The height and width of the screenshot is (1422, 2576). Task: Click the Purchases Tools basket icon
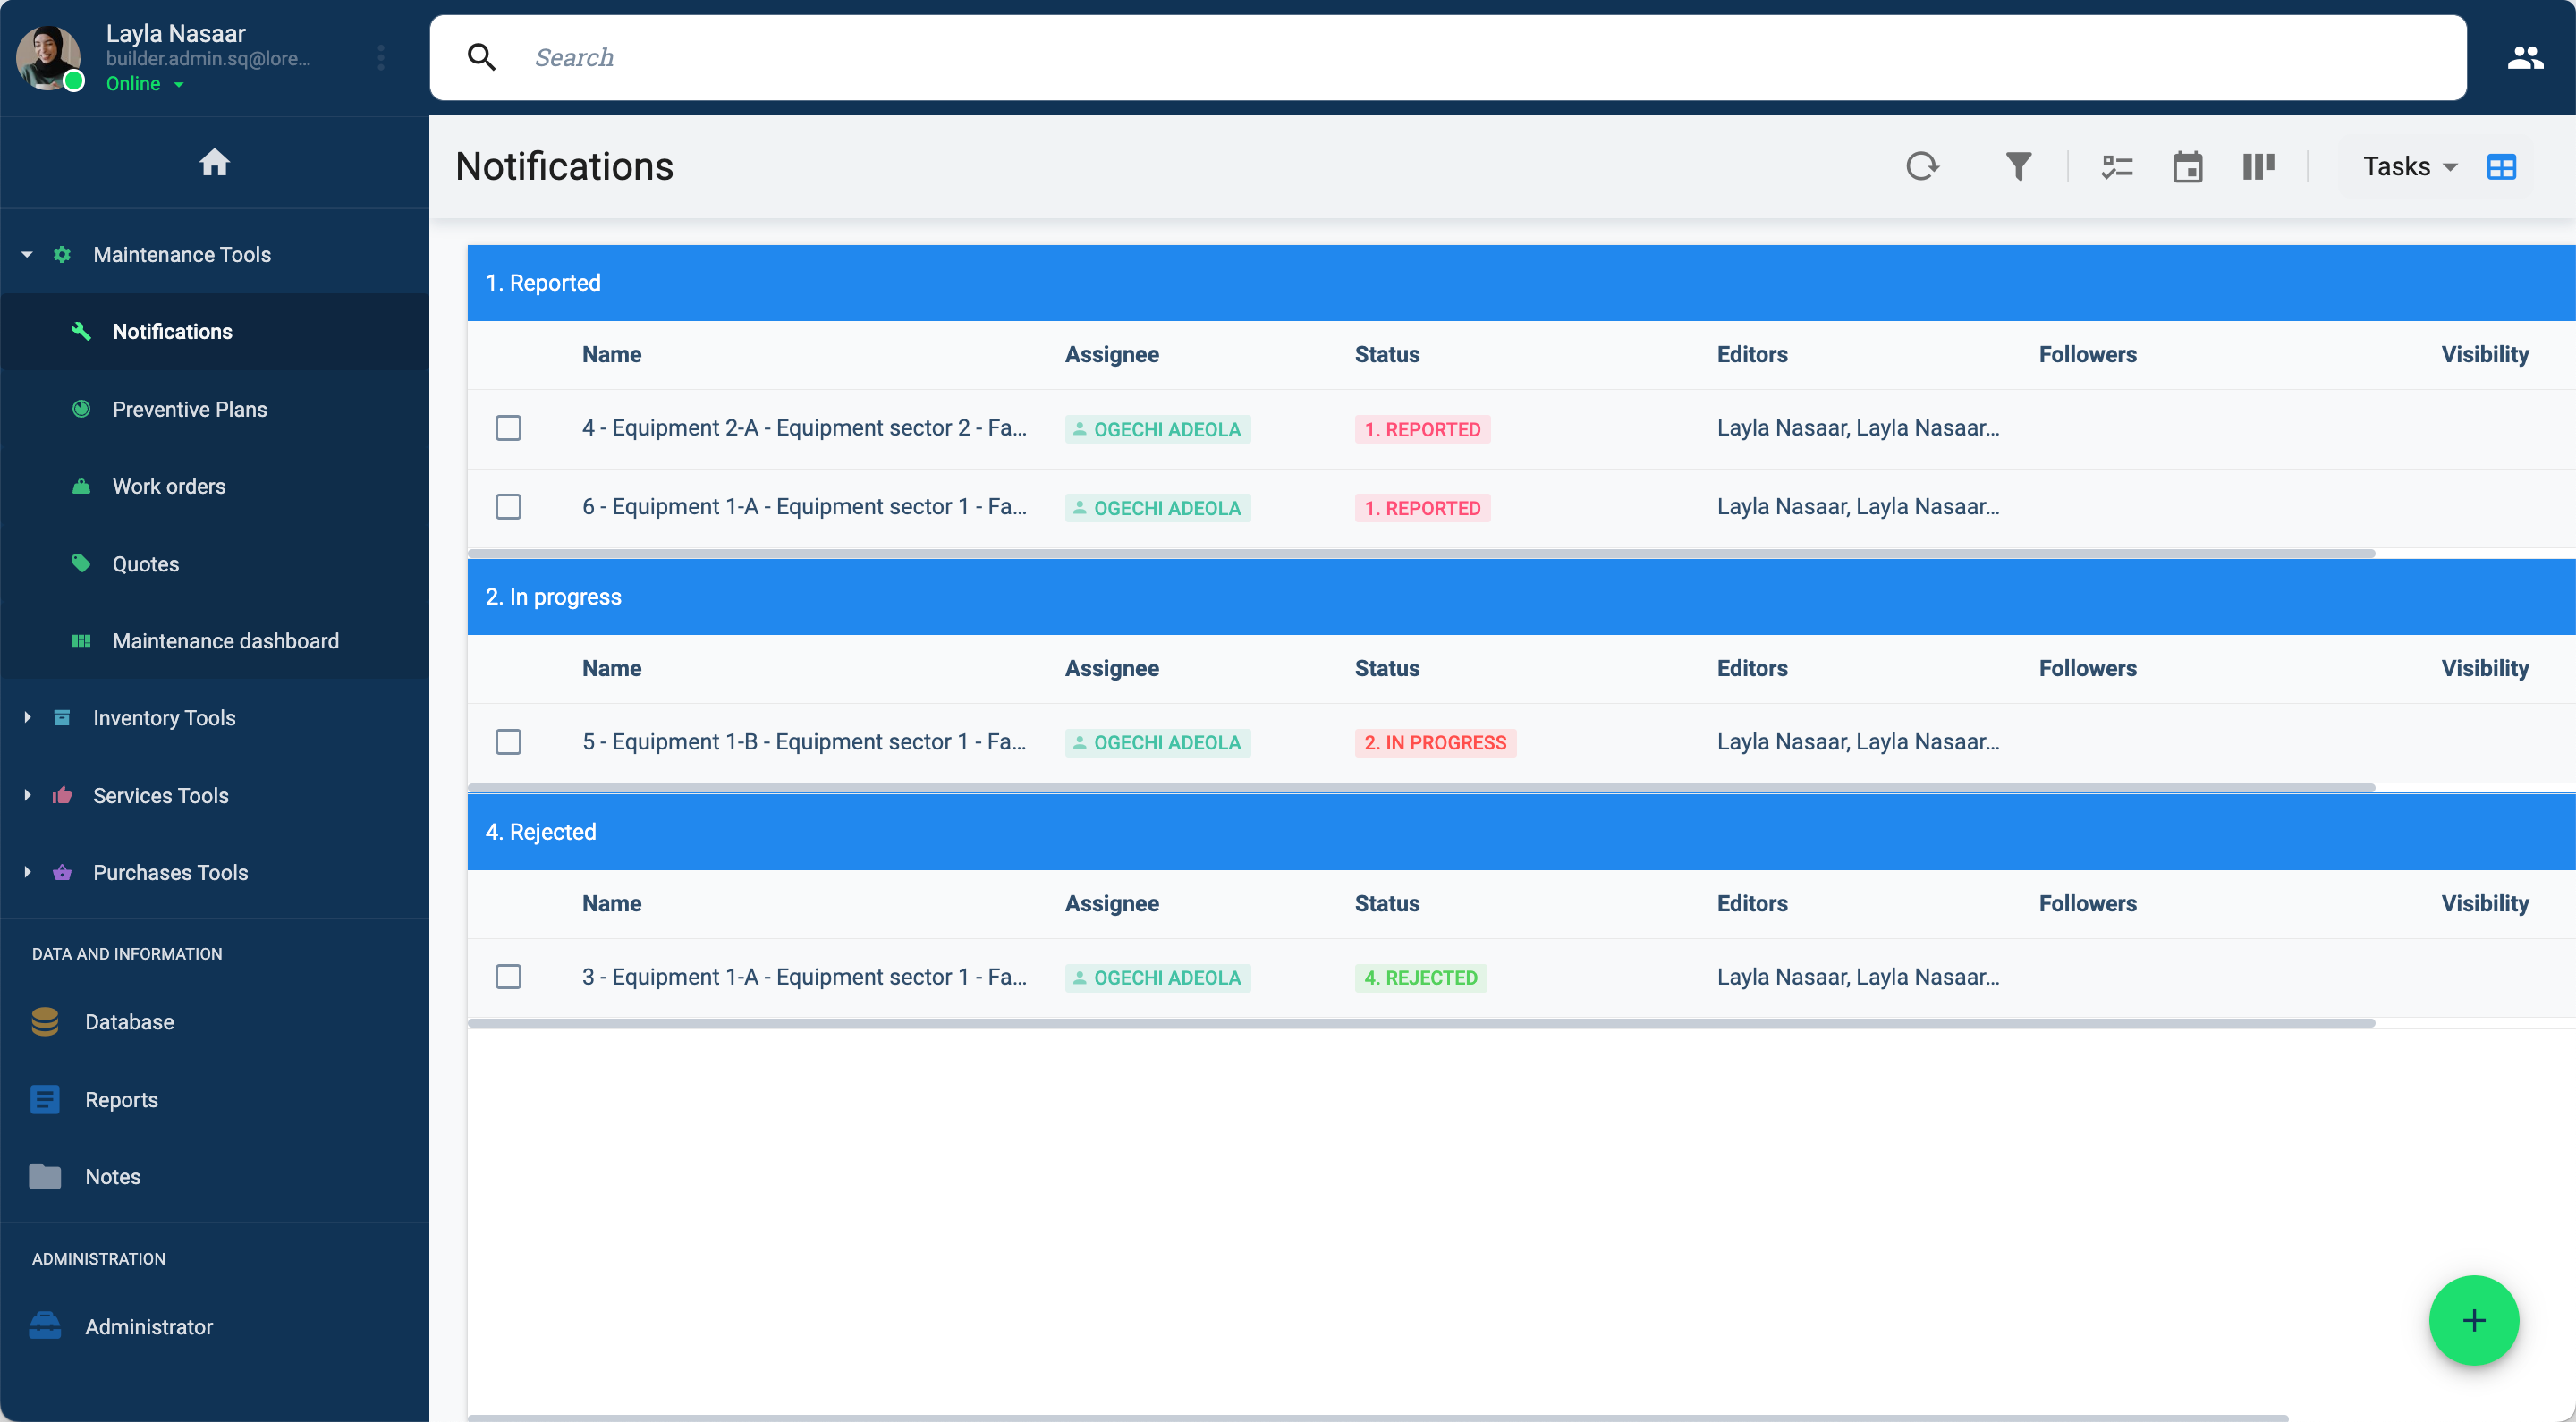point(62,872)
